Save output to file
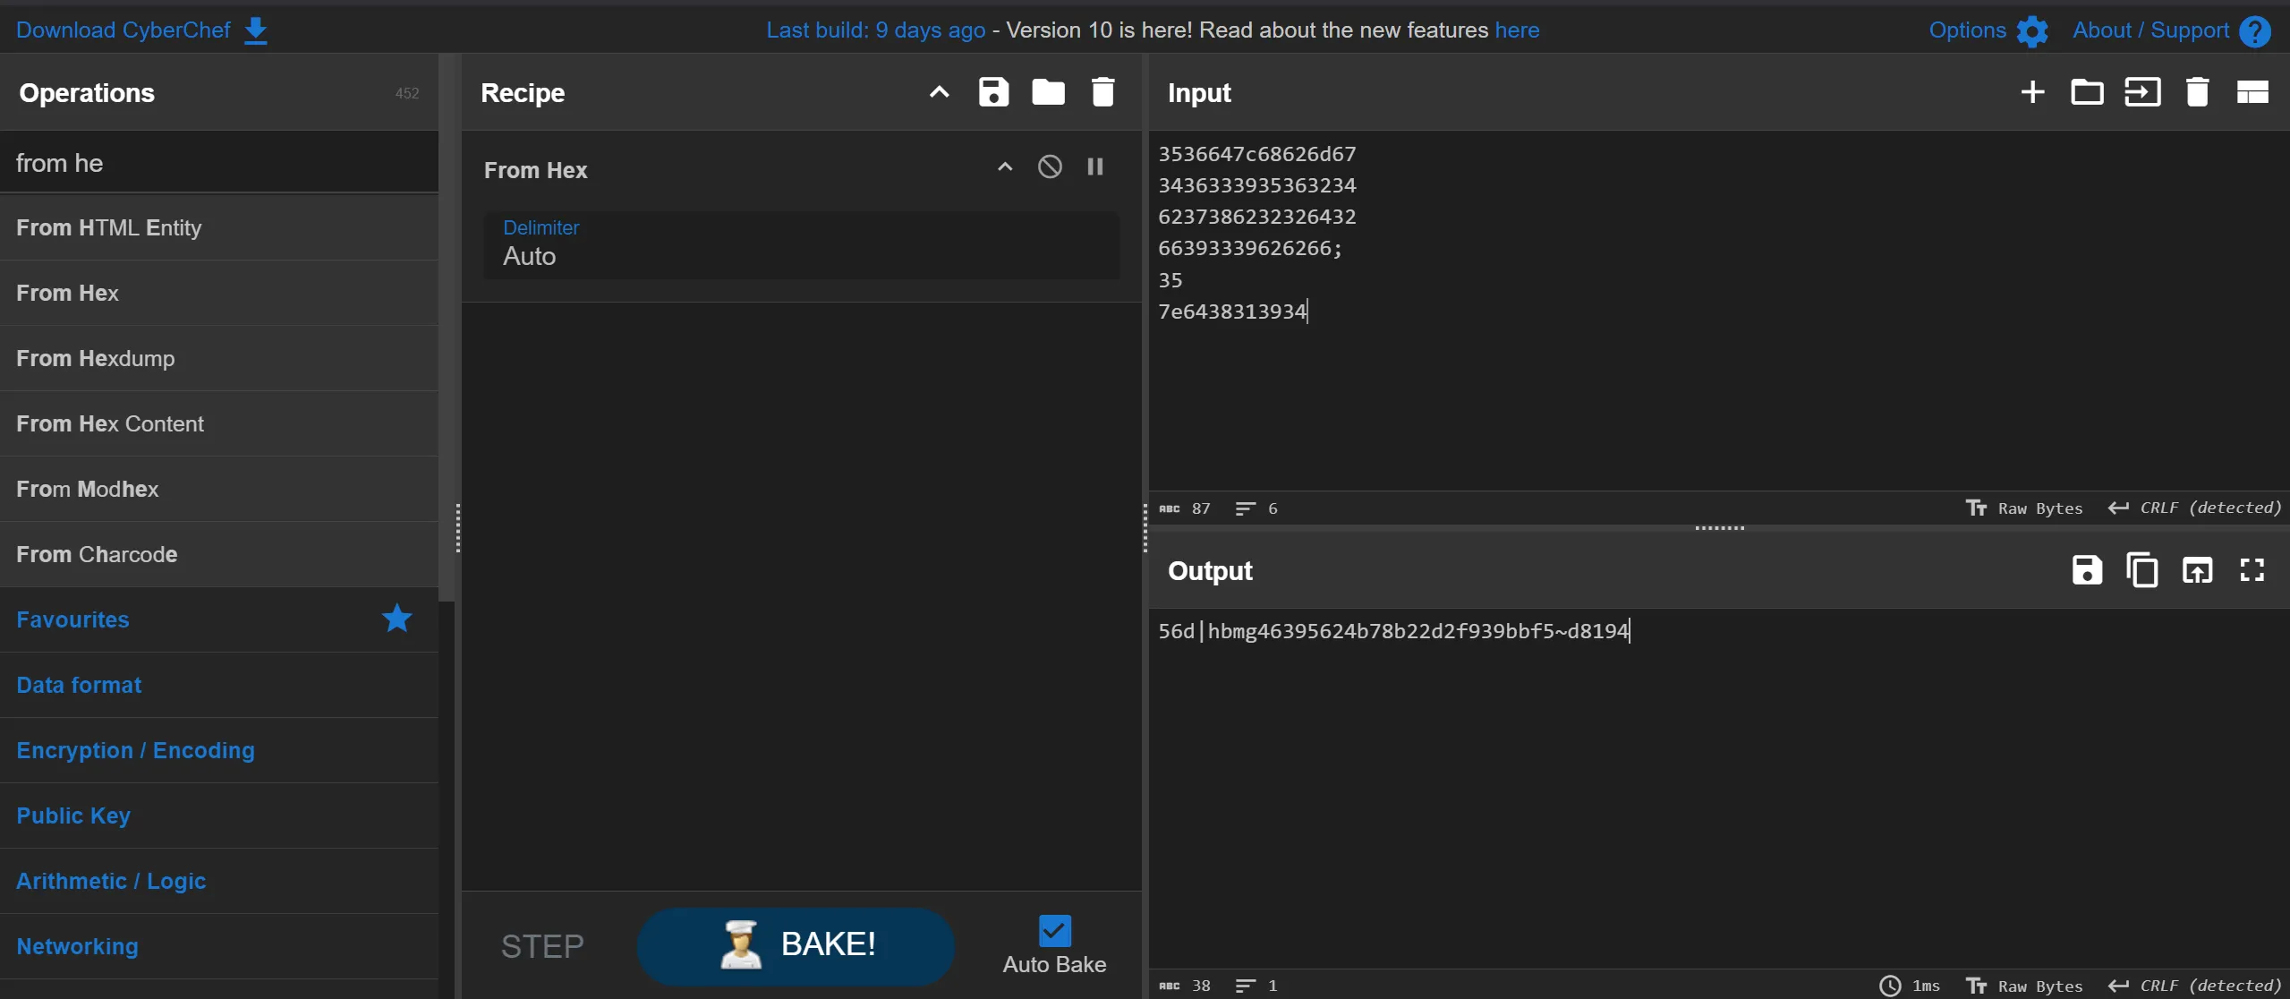Image resolution: width=2290 pixels, height=999 pixels. pyautogui.click(x=2086, y=570)
